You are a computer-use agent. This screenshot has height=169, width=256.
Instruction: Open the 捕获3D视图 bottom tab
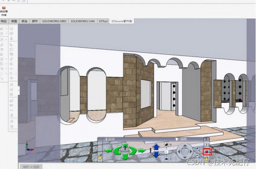(31, 167)
